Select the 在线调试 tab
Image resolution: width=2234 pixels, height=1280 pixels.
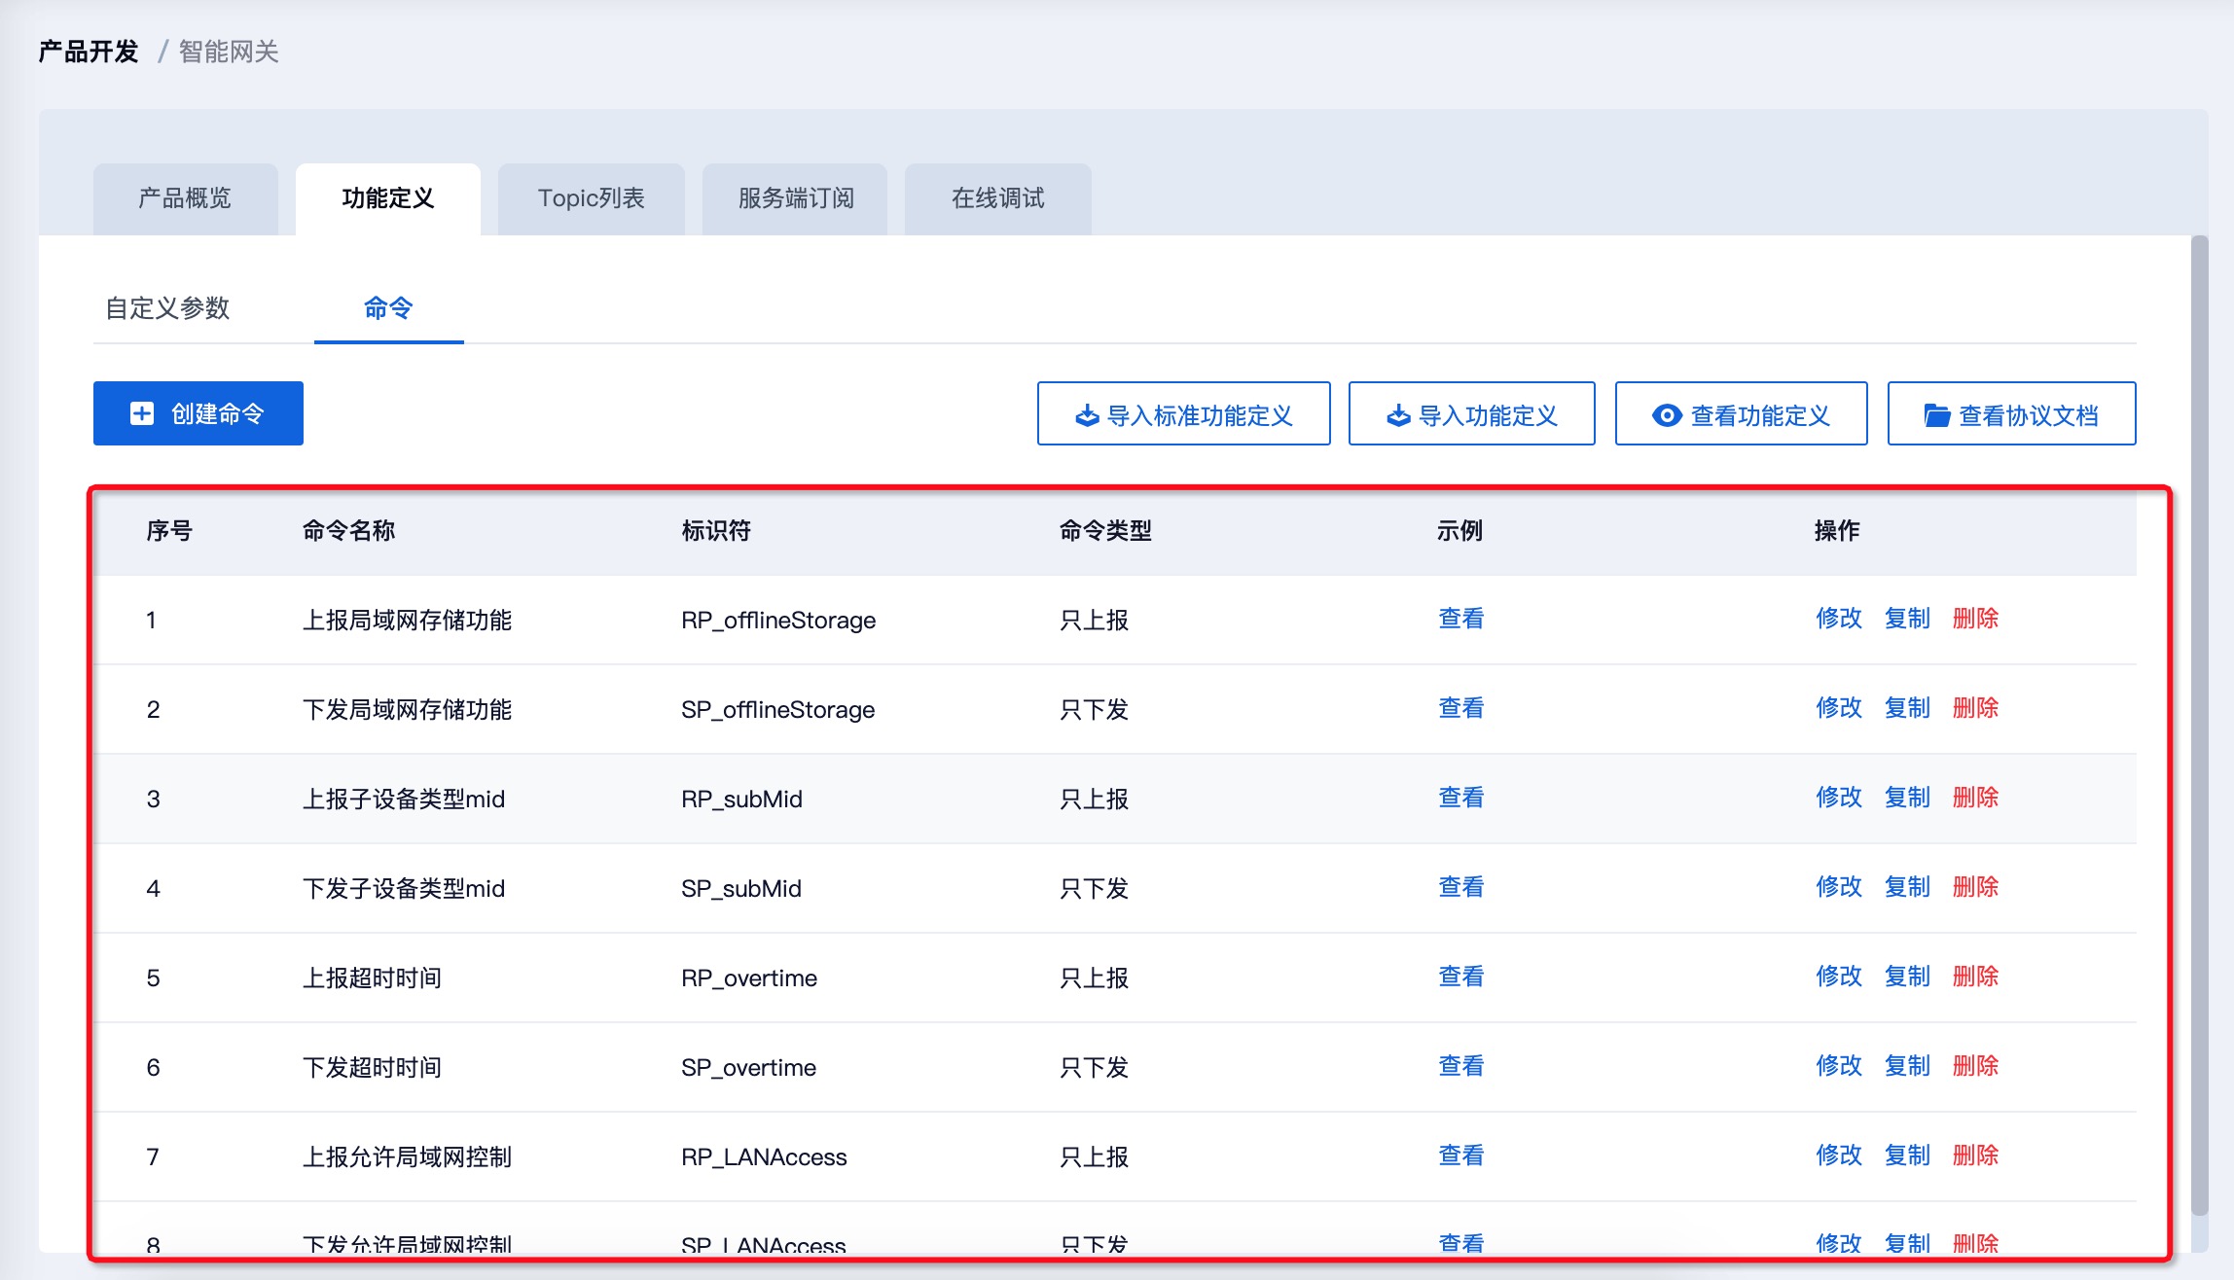(997, 198)
